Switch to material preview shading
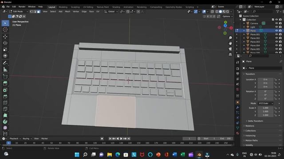 click(224, 12)
